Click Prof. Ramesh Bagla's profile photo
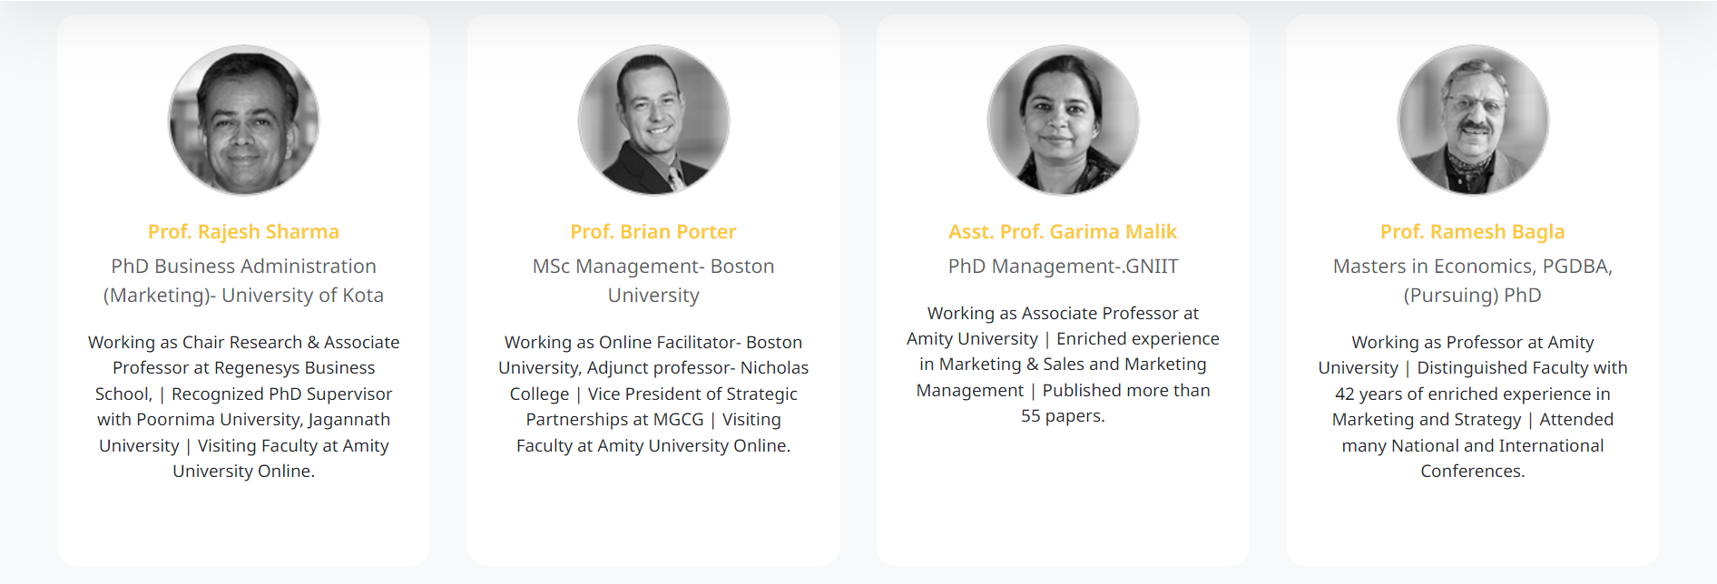 click(x=1472, y=120)
